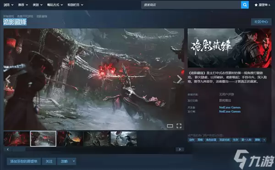Click the 忽略 ignore button

64,161
